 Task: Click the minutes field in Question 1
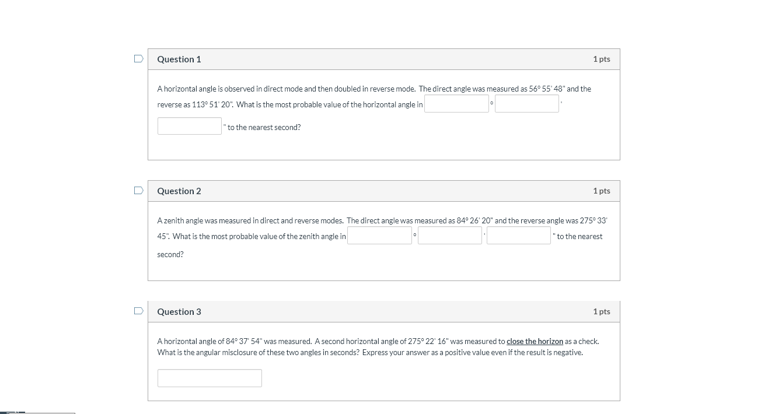tap(527, 104)
